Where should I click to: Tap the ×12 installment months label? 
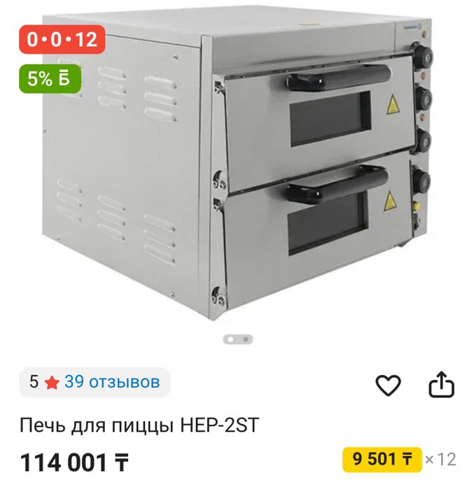(440, 460)
